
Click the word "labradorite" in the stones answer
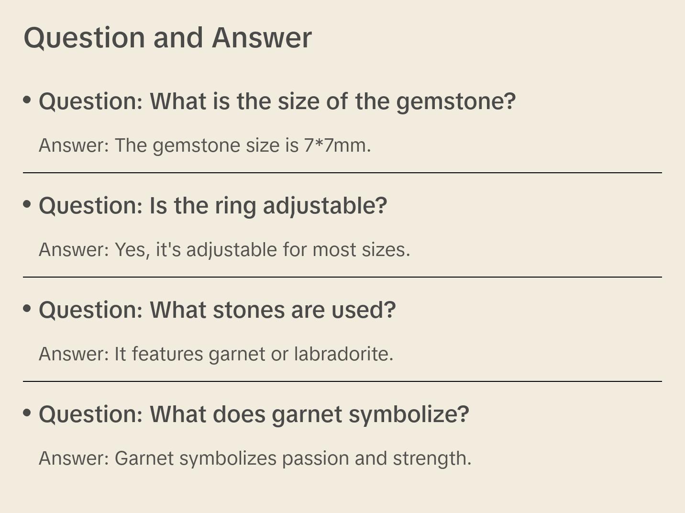[342, 354]
